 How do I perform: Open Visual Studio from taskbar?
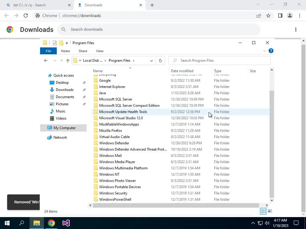click(66, 223)
